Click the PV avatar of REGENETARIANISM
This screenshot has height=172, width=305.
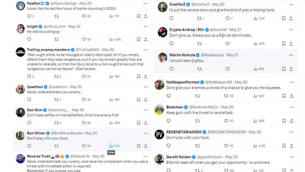pos(159,134)
